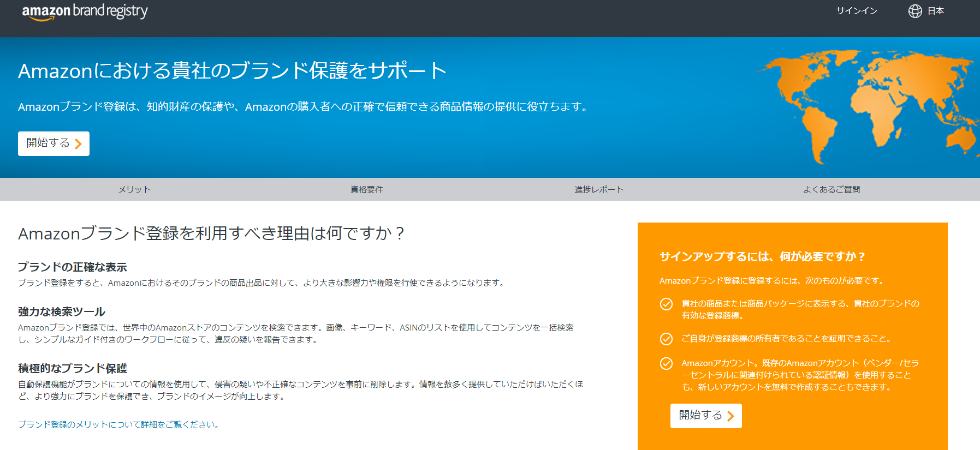Click the second checkmark icon about trademark ownership

click(666, 339)
